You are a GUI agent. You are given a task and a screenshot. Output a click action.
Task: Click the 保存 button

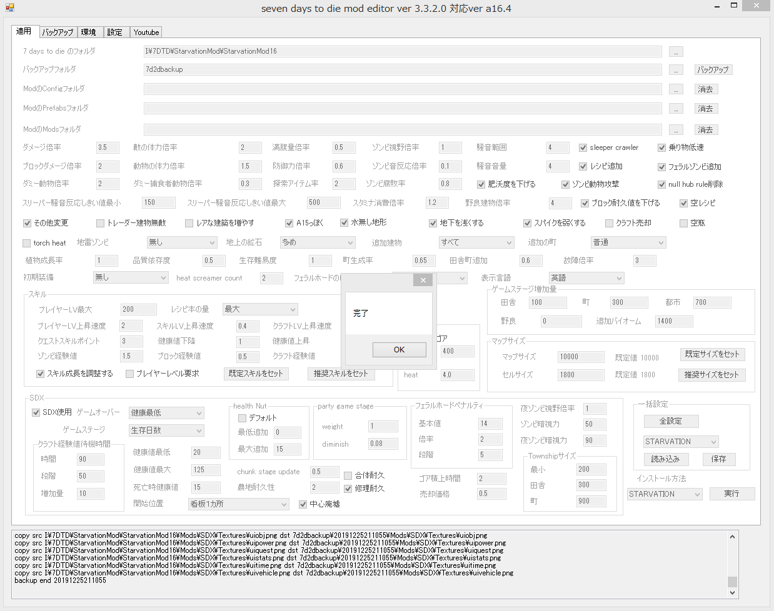pos(719,459)
